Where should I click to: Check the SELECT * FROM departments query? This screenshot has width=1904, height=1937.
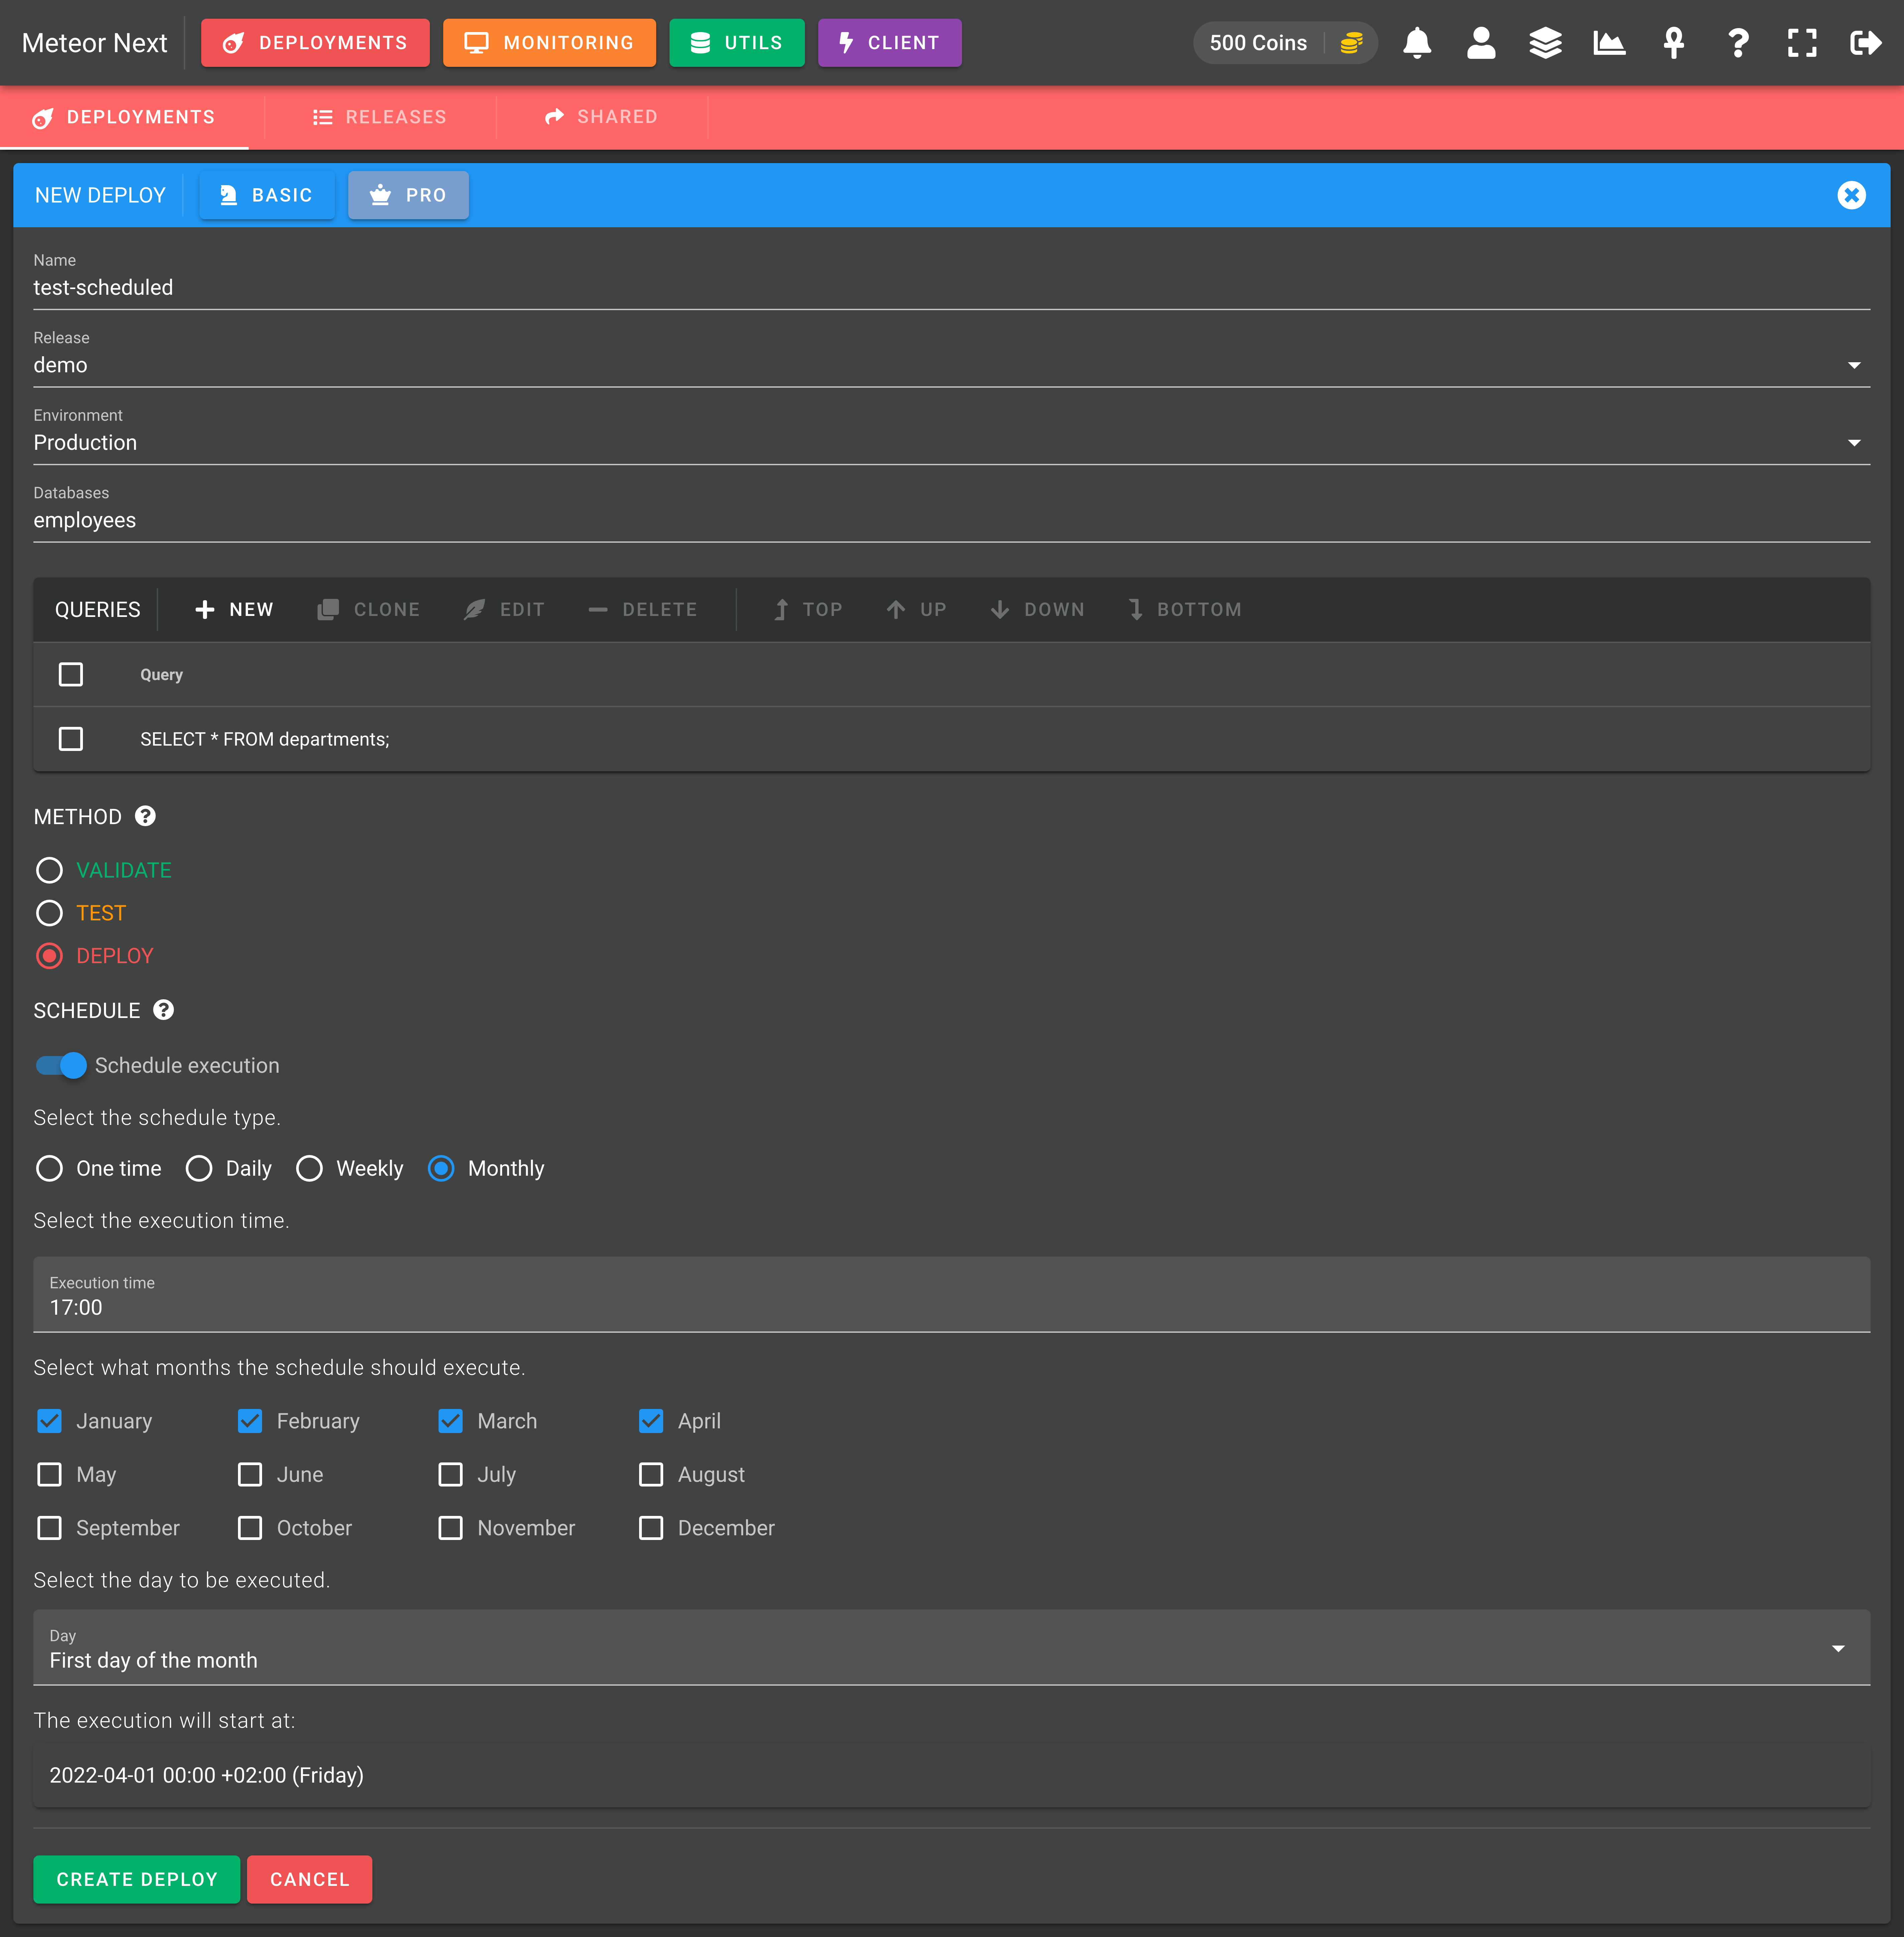71,739
